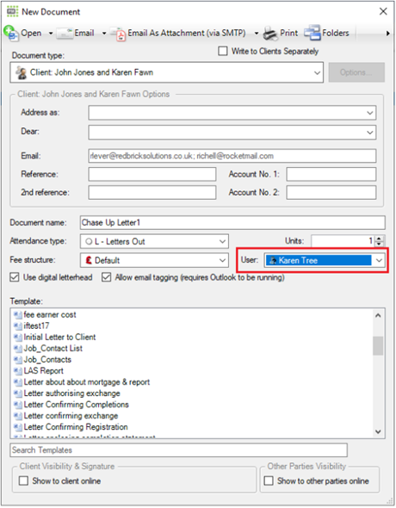The width and height of the screenshot is (396, 508).
Task: Select 'Letter about about mortgage & report' template
Action: click(87, 382)
